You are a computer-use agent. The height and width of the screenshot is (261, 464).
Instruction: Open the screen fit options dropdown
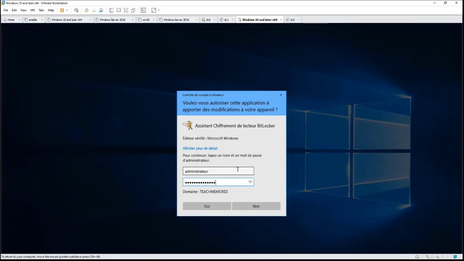(158, 10)
